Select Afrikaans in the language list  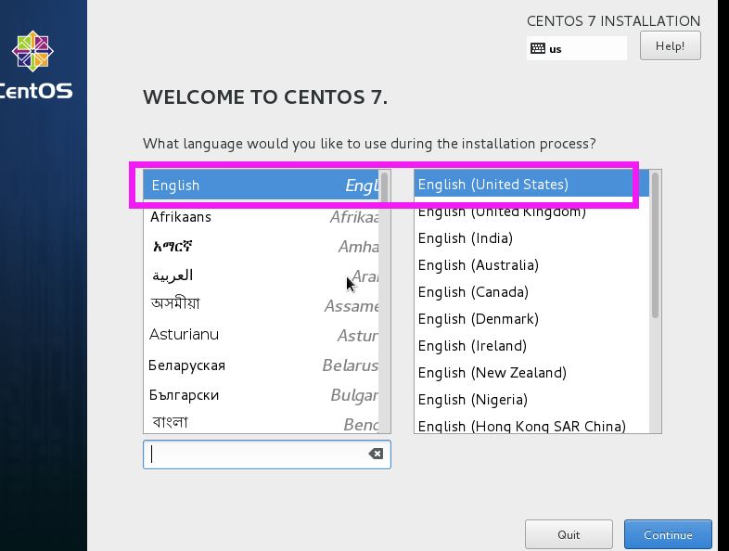[x=181, y=217]
